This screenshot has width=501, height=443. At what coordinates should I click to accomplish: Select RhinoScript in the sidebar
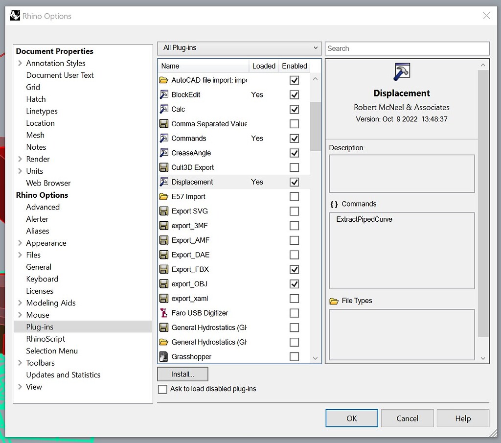46,339
